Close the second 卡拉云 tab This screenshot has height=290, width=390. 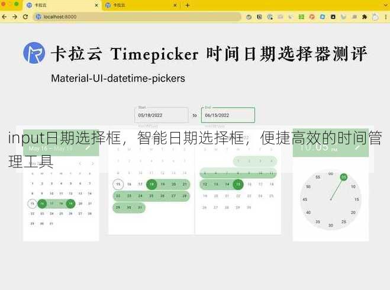pyautogui.click(x=175, y=5)
